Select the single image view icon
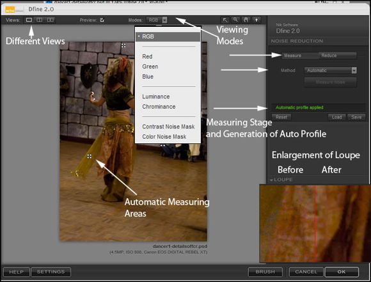 click(x=29, y=20)
